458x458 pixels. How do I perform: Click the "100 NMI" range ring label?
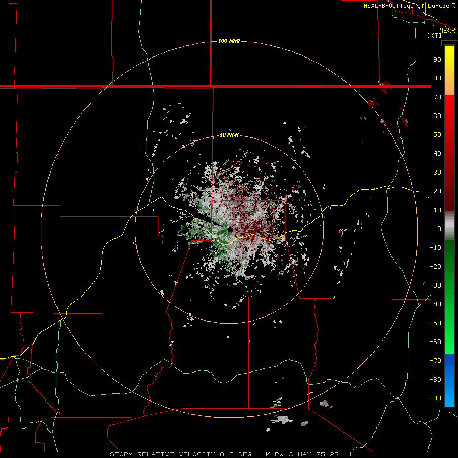click(230, 41)
